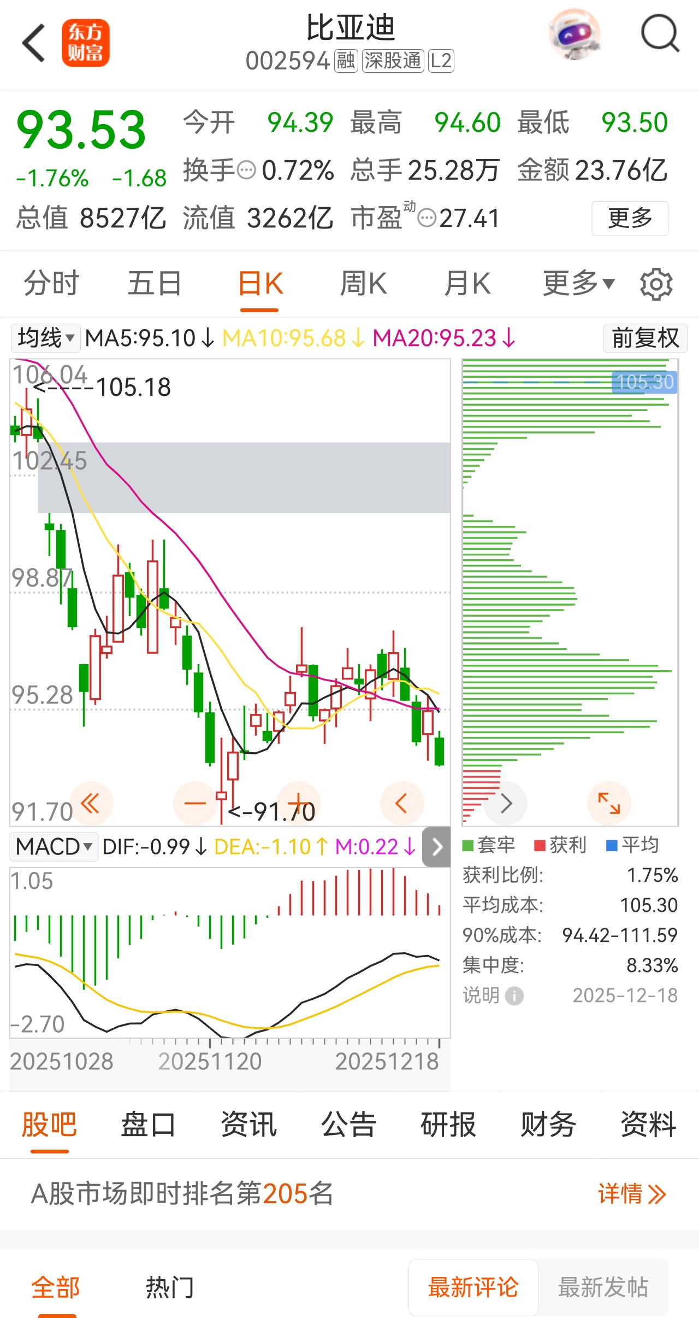Image resolution: width=699 pixels, height=1318 pixels.
Task: Tap turnover rate info circle icon
Action: tap(247, 170)
